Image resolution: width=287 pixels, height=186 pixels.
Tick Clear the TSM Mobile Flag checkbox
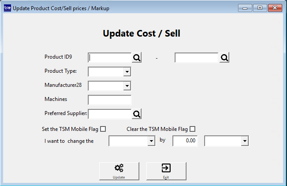(x=192, y=129)
